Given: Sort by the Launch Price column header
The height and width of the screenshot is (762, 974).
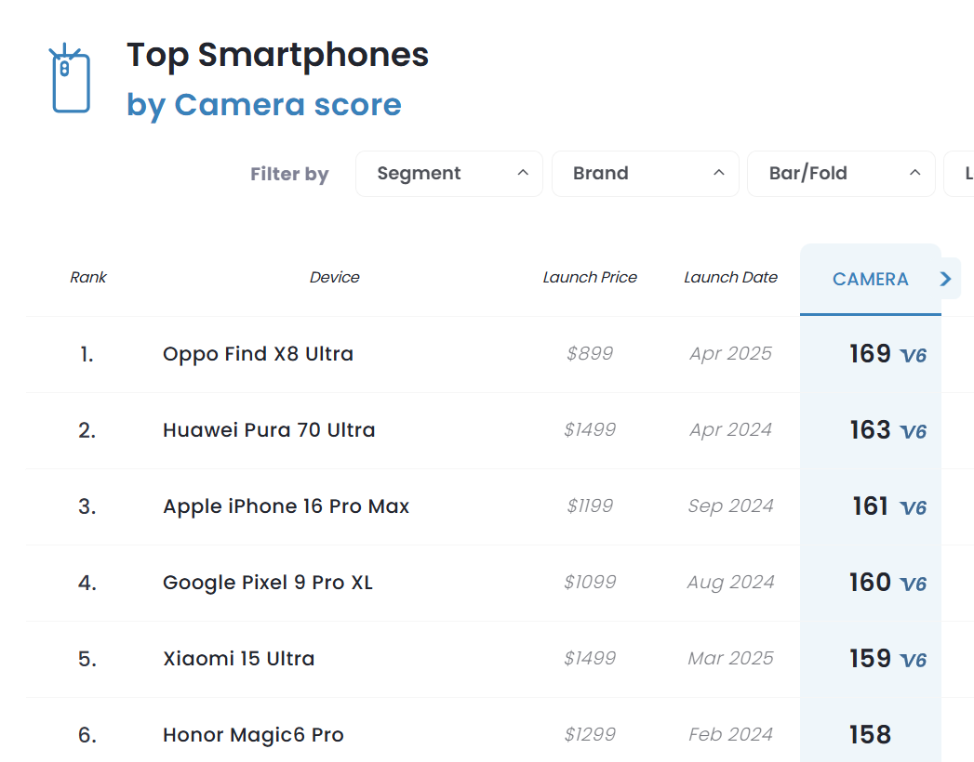Looking at the screenshot, I should click(x=590, y=277).
